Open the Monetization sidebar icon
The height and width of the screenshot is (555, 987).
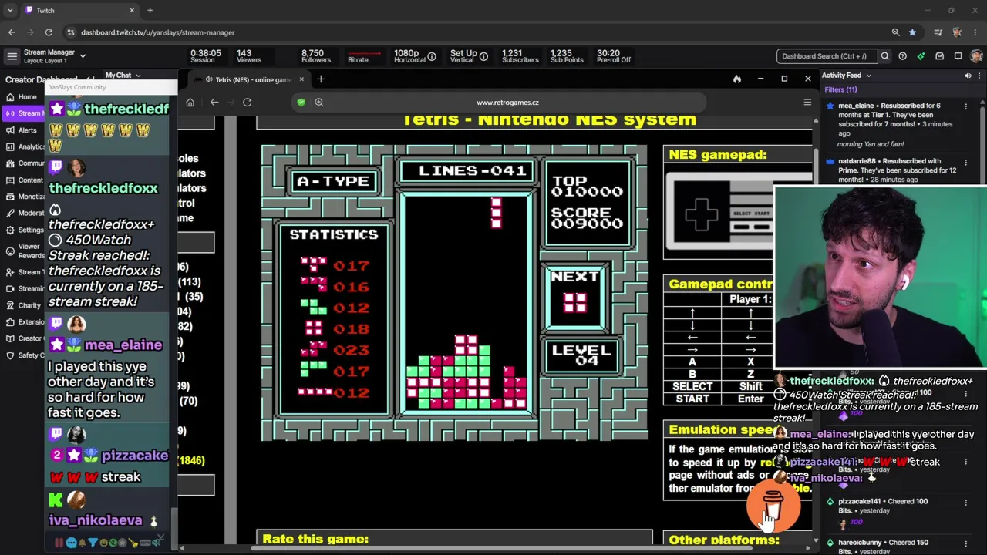point(10,197)
